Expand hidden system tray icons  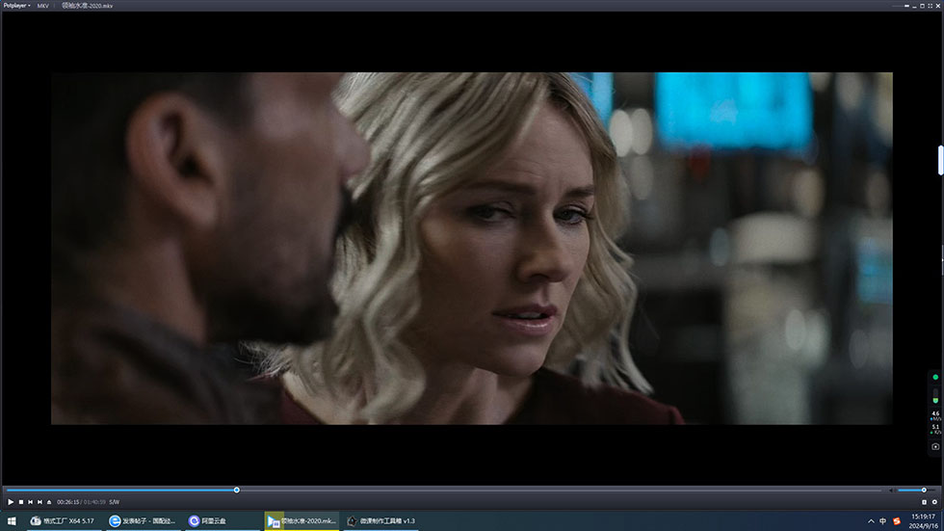870,521
